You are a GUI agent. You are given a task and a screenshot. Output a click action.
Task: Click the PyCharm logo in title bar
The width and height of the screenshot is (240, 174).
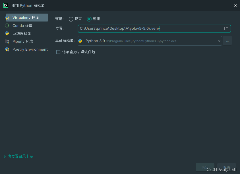(6, 5)
